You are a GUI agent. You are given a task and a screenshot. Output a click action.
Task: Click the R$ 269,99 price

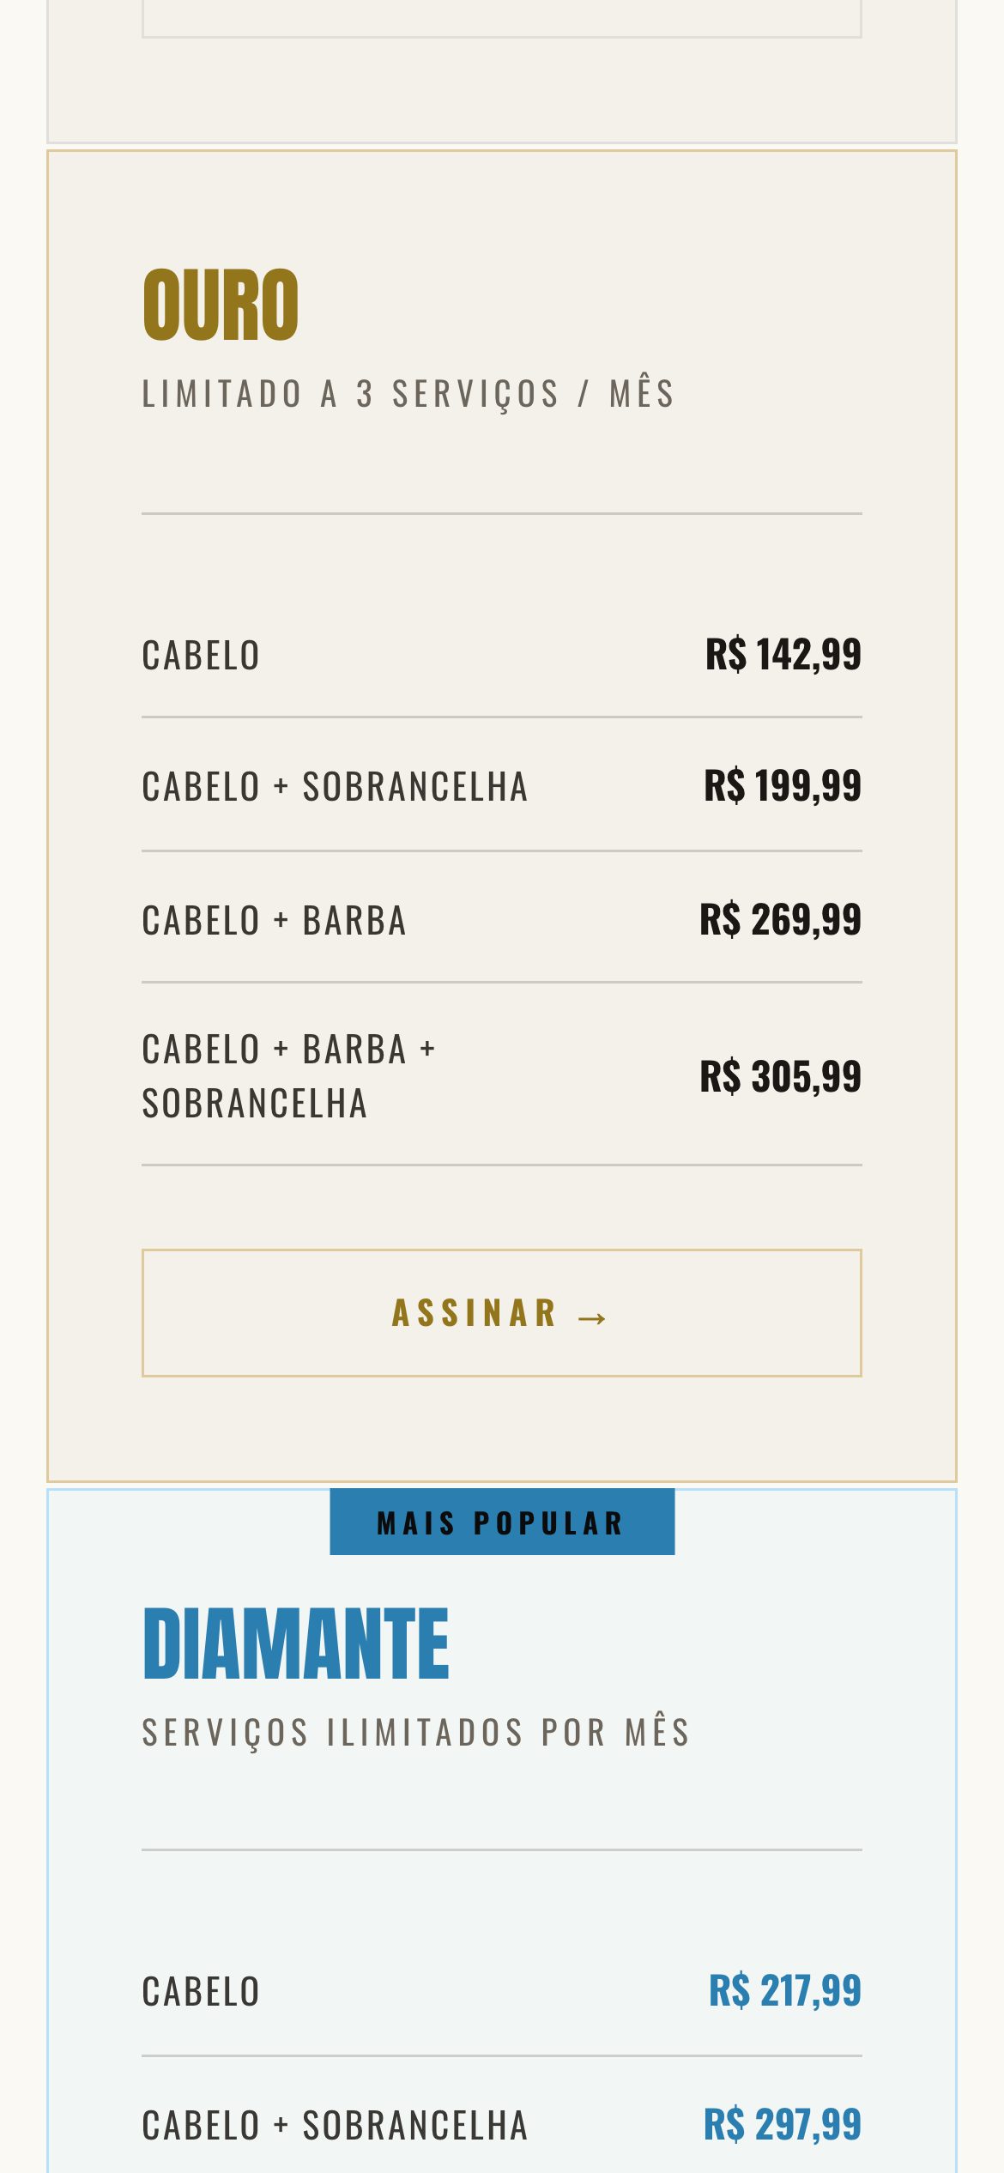point(780,919)
